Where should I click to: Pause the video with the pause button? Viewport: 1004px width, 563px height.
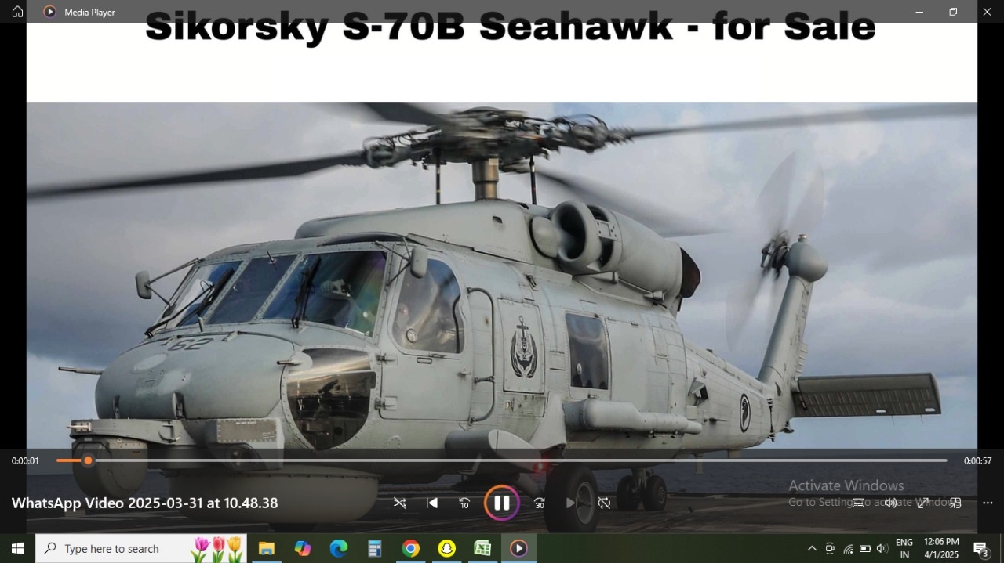click(502, 503)
